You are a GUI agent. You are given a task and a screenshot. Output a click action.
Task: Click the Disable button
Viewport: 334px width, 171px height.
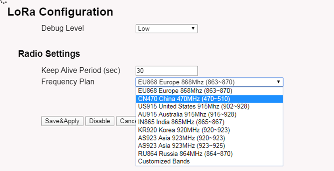tap(100, 121)
